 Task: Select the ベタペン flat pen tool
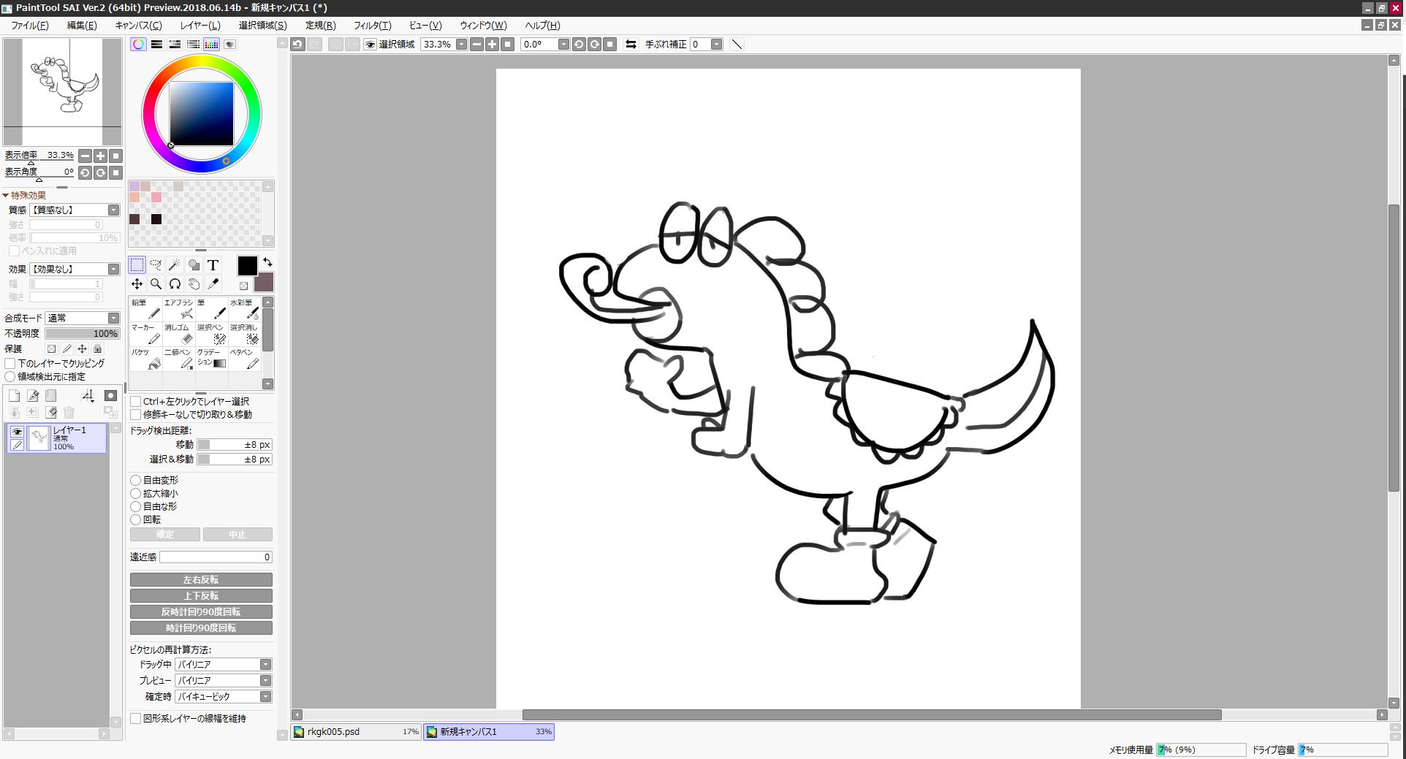pos(245,359)
